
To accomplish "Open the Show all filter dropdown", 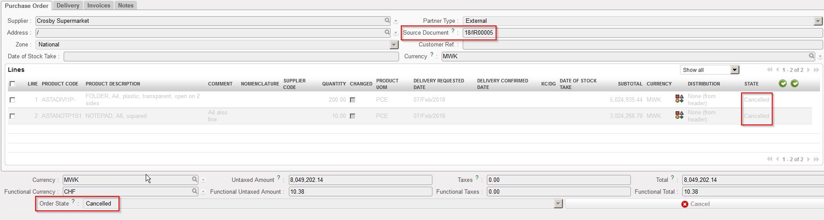I will (x=734, y=70).
